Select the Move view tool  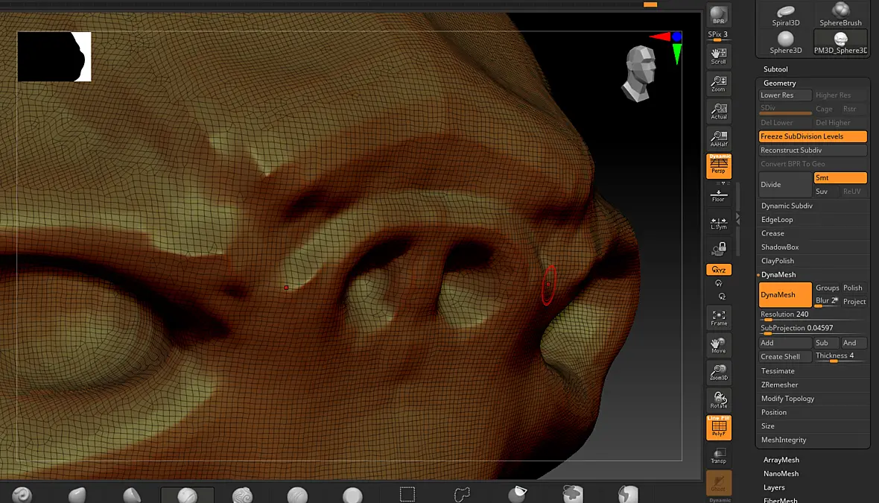point(719,346)
